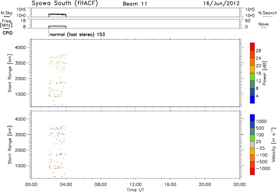The width and height of the screenshot is (277, 192).
Task: Click the grey segment of the velocity colorbar
Action: 252,145
